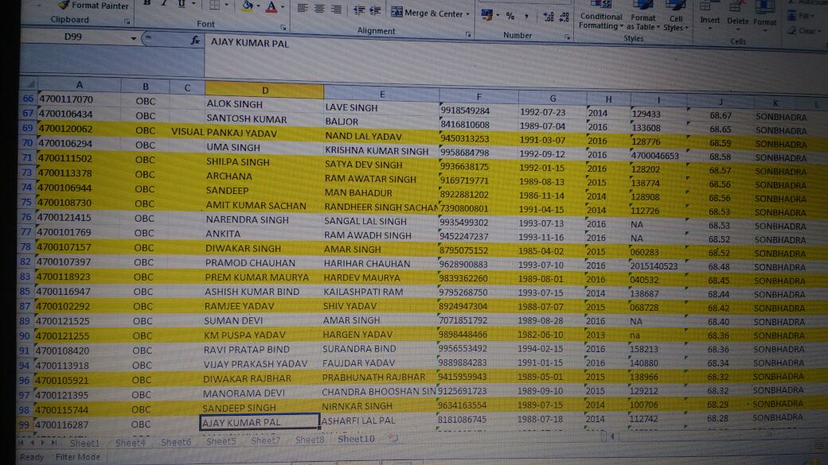Click Decrease Decimal icon

coord(564,17)
